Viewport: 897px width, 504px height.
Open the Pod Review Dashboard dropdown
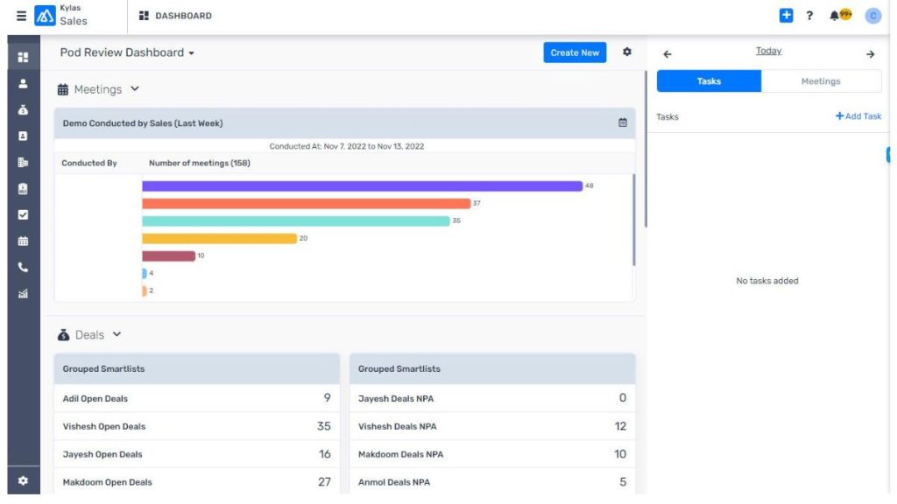coord(127,52)
